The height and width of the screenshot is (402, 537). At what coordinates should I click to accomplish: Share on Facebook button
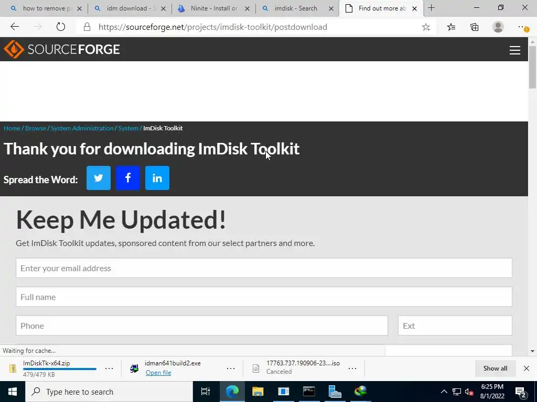coord(128,178)
